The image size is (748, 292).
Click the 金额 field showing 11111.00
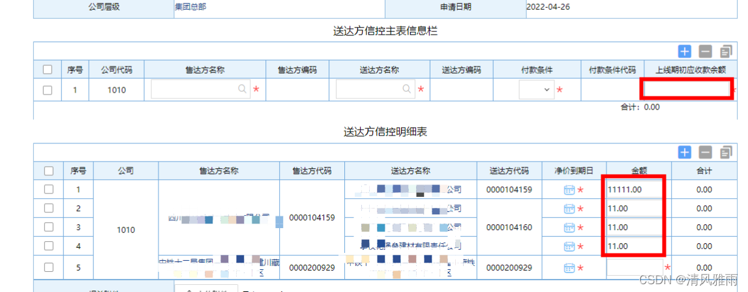pyautogui.click(x=635, y=190)
